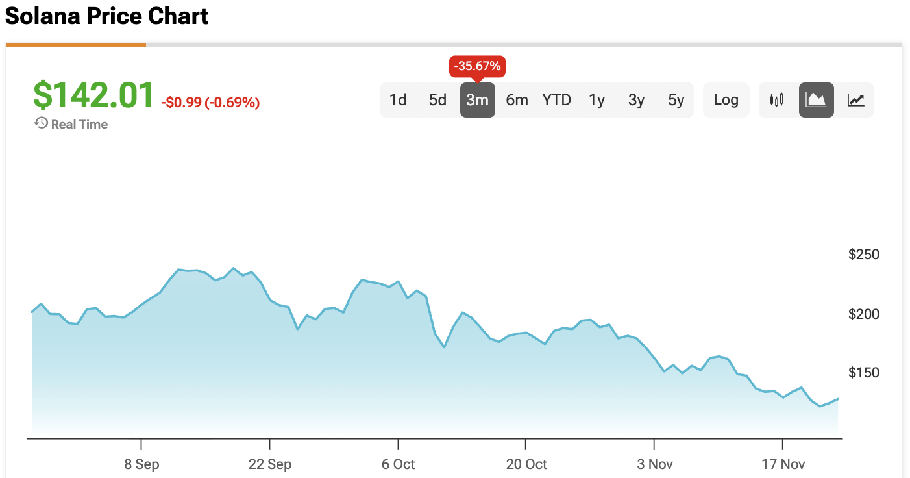Click the $200 price axis label

[864, 314]
